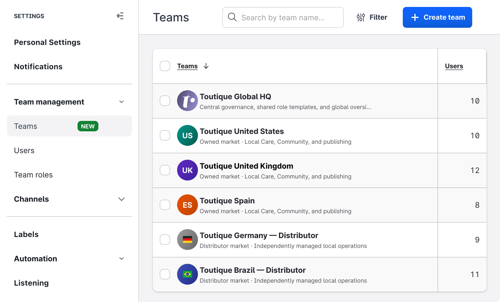Select Toutique United States checkbox

[165, 135]
